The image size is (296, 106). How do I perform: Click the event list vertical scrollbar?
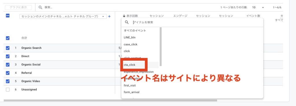[x=161, y=47]
